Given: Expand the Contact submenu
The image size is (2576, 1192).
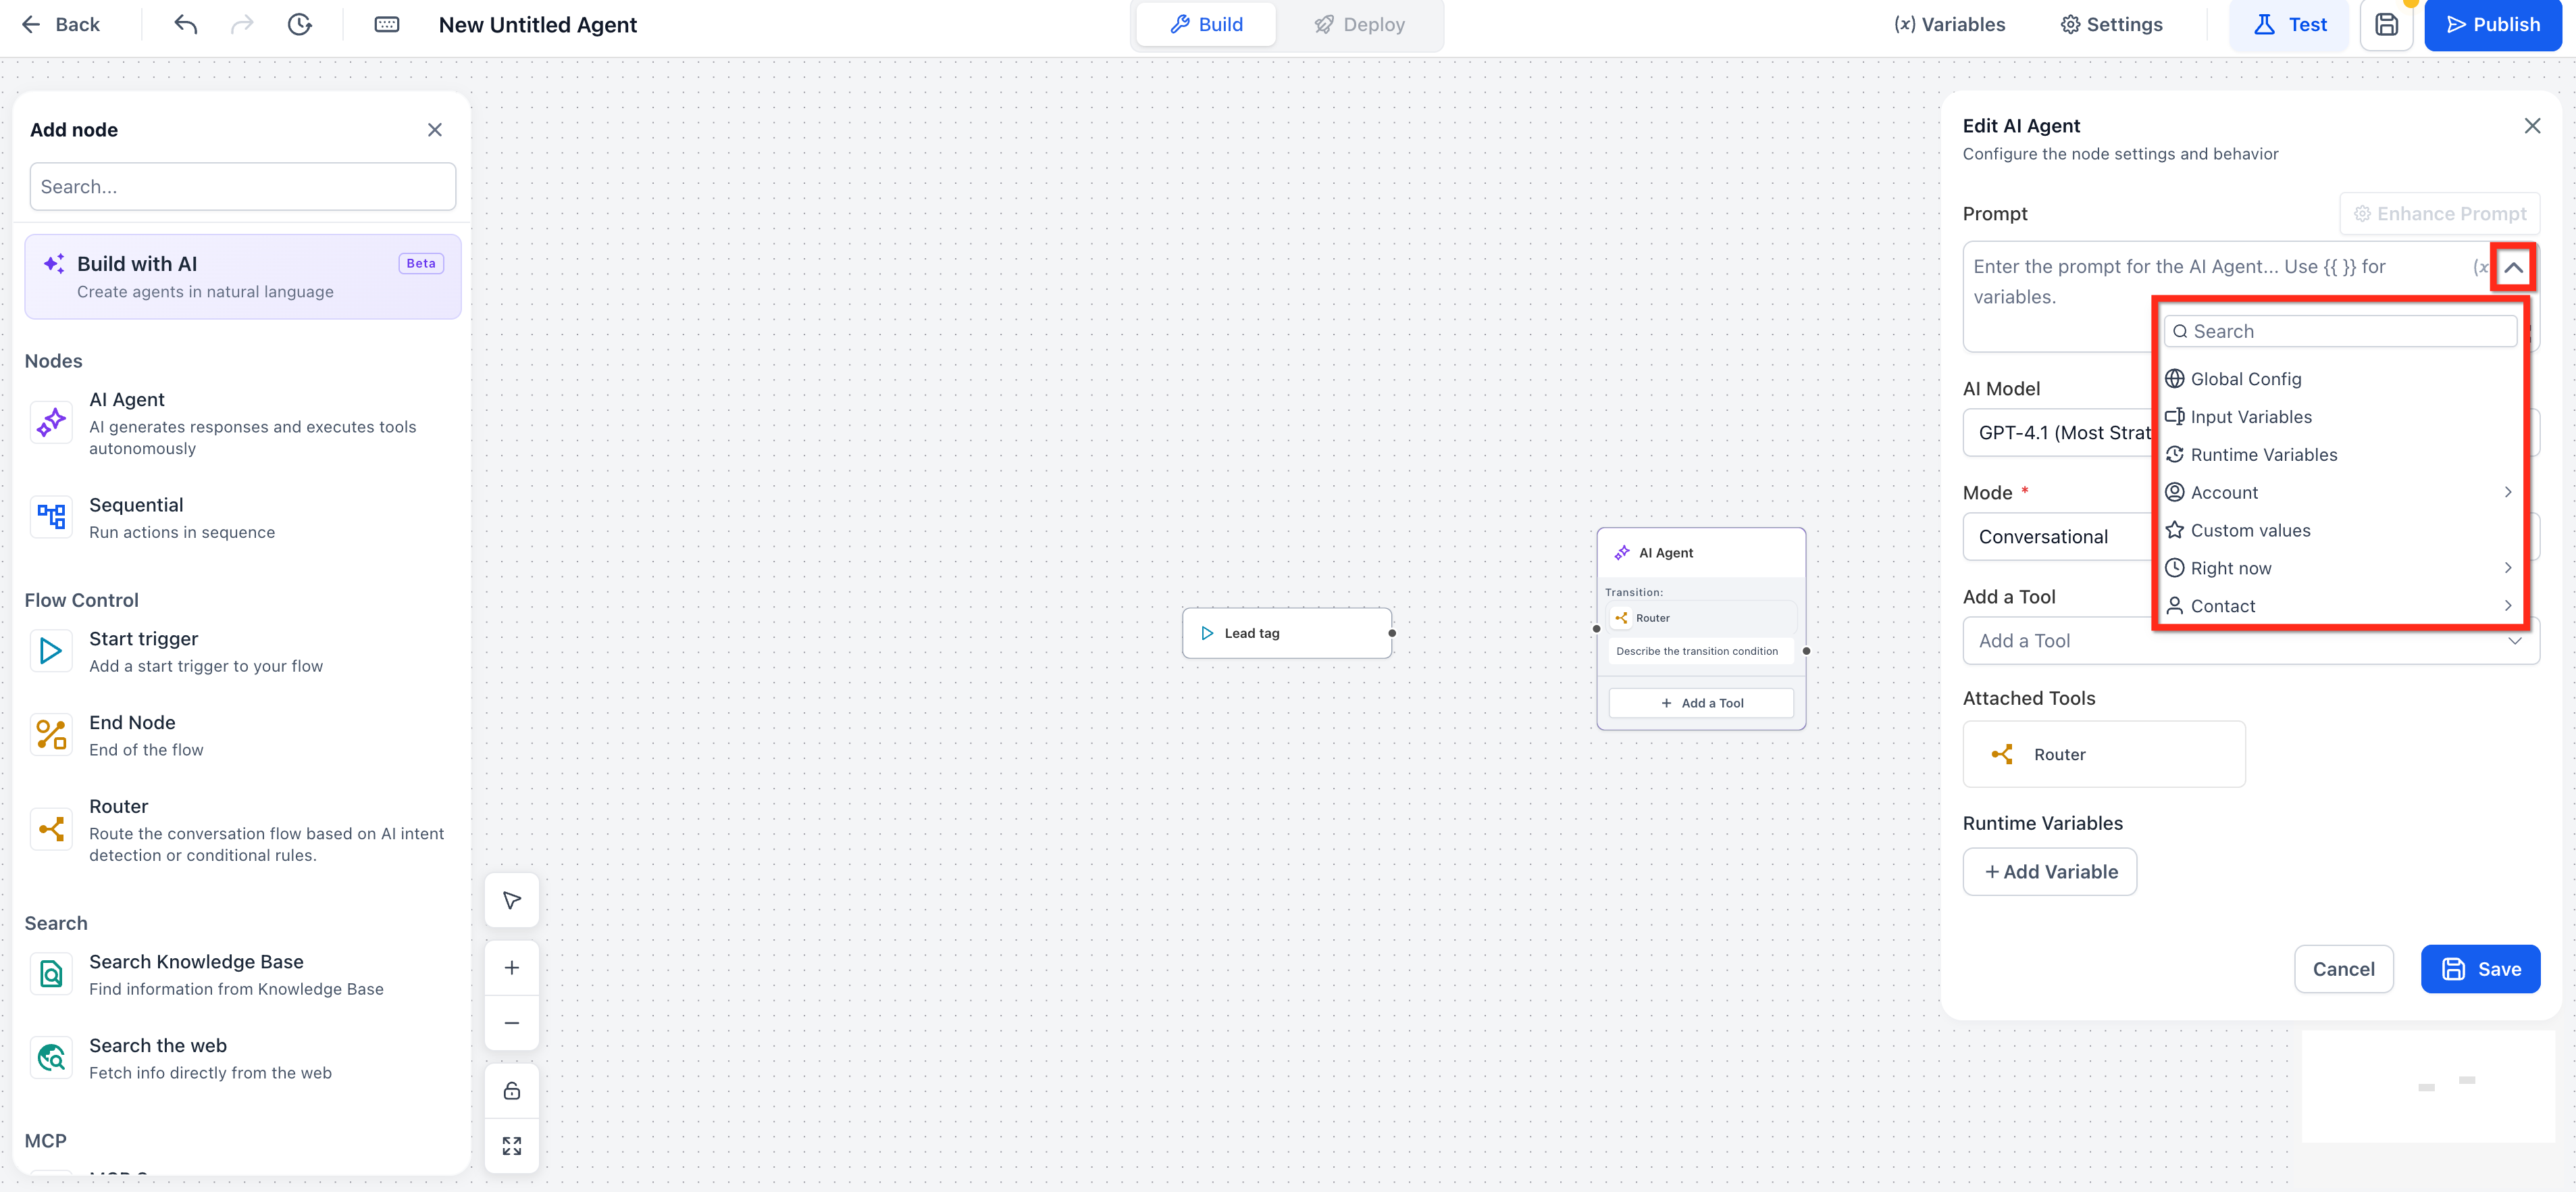Looking at the screenshot, I should tap(2339, 607).
